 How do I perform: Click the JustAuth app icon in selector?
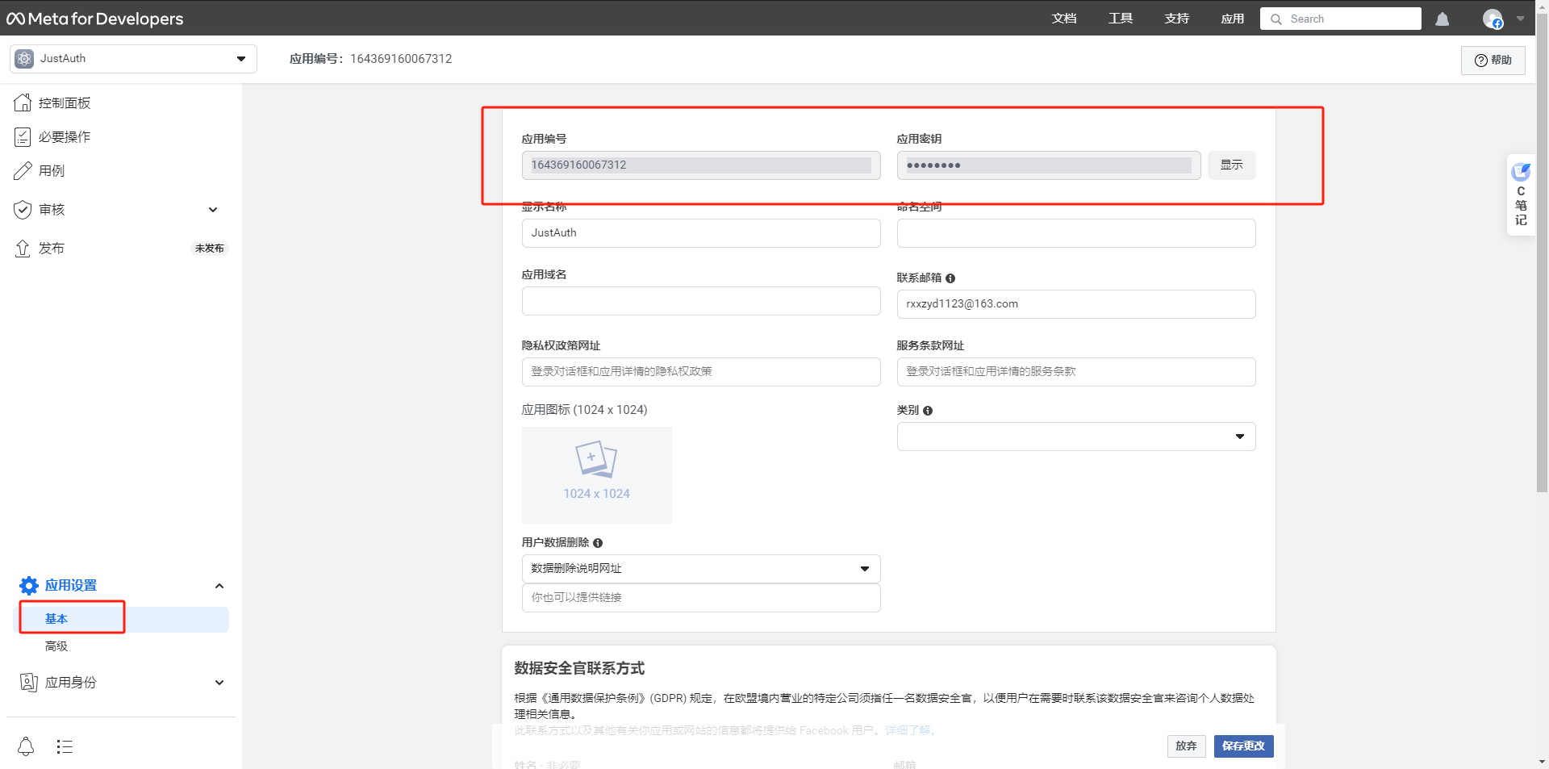24,58
